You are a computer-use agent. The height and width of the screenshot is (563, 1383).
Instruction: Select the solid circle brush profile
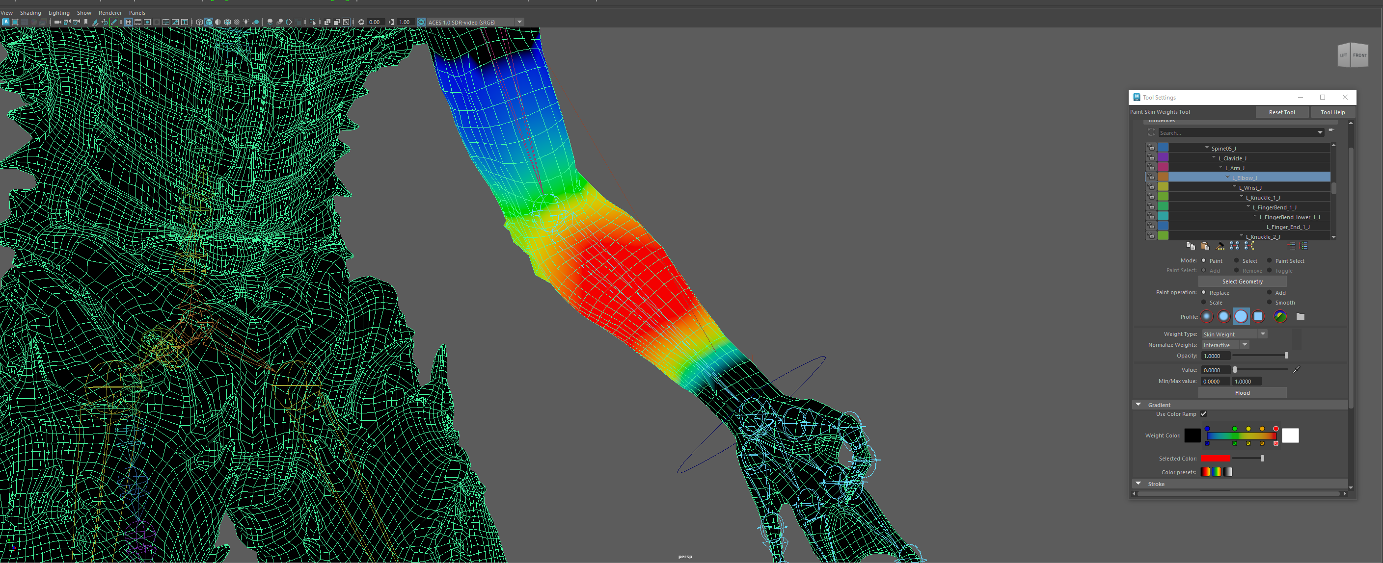click(1241, 316)
